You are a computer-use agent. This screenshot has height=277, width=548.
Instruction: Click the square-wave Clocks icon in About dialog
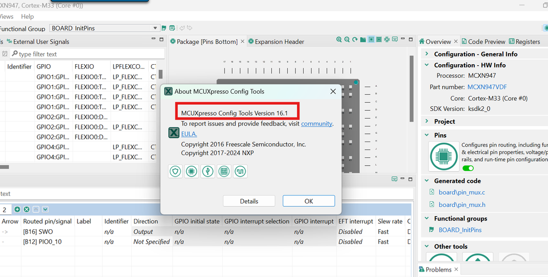pos(240,171)
